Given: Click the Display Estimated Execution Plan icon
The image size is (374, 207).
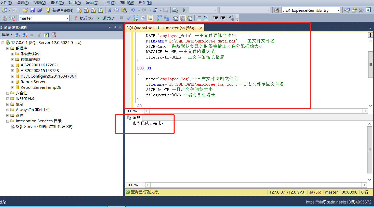Looking at the screenshot, I should (136, 18).
